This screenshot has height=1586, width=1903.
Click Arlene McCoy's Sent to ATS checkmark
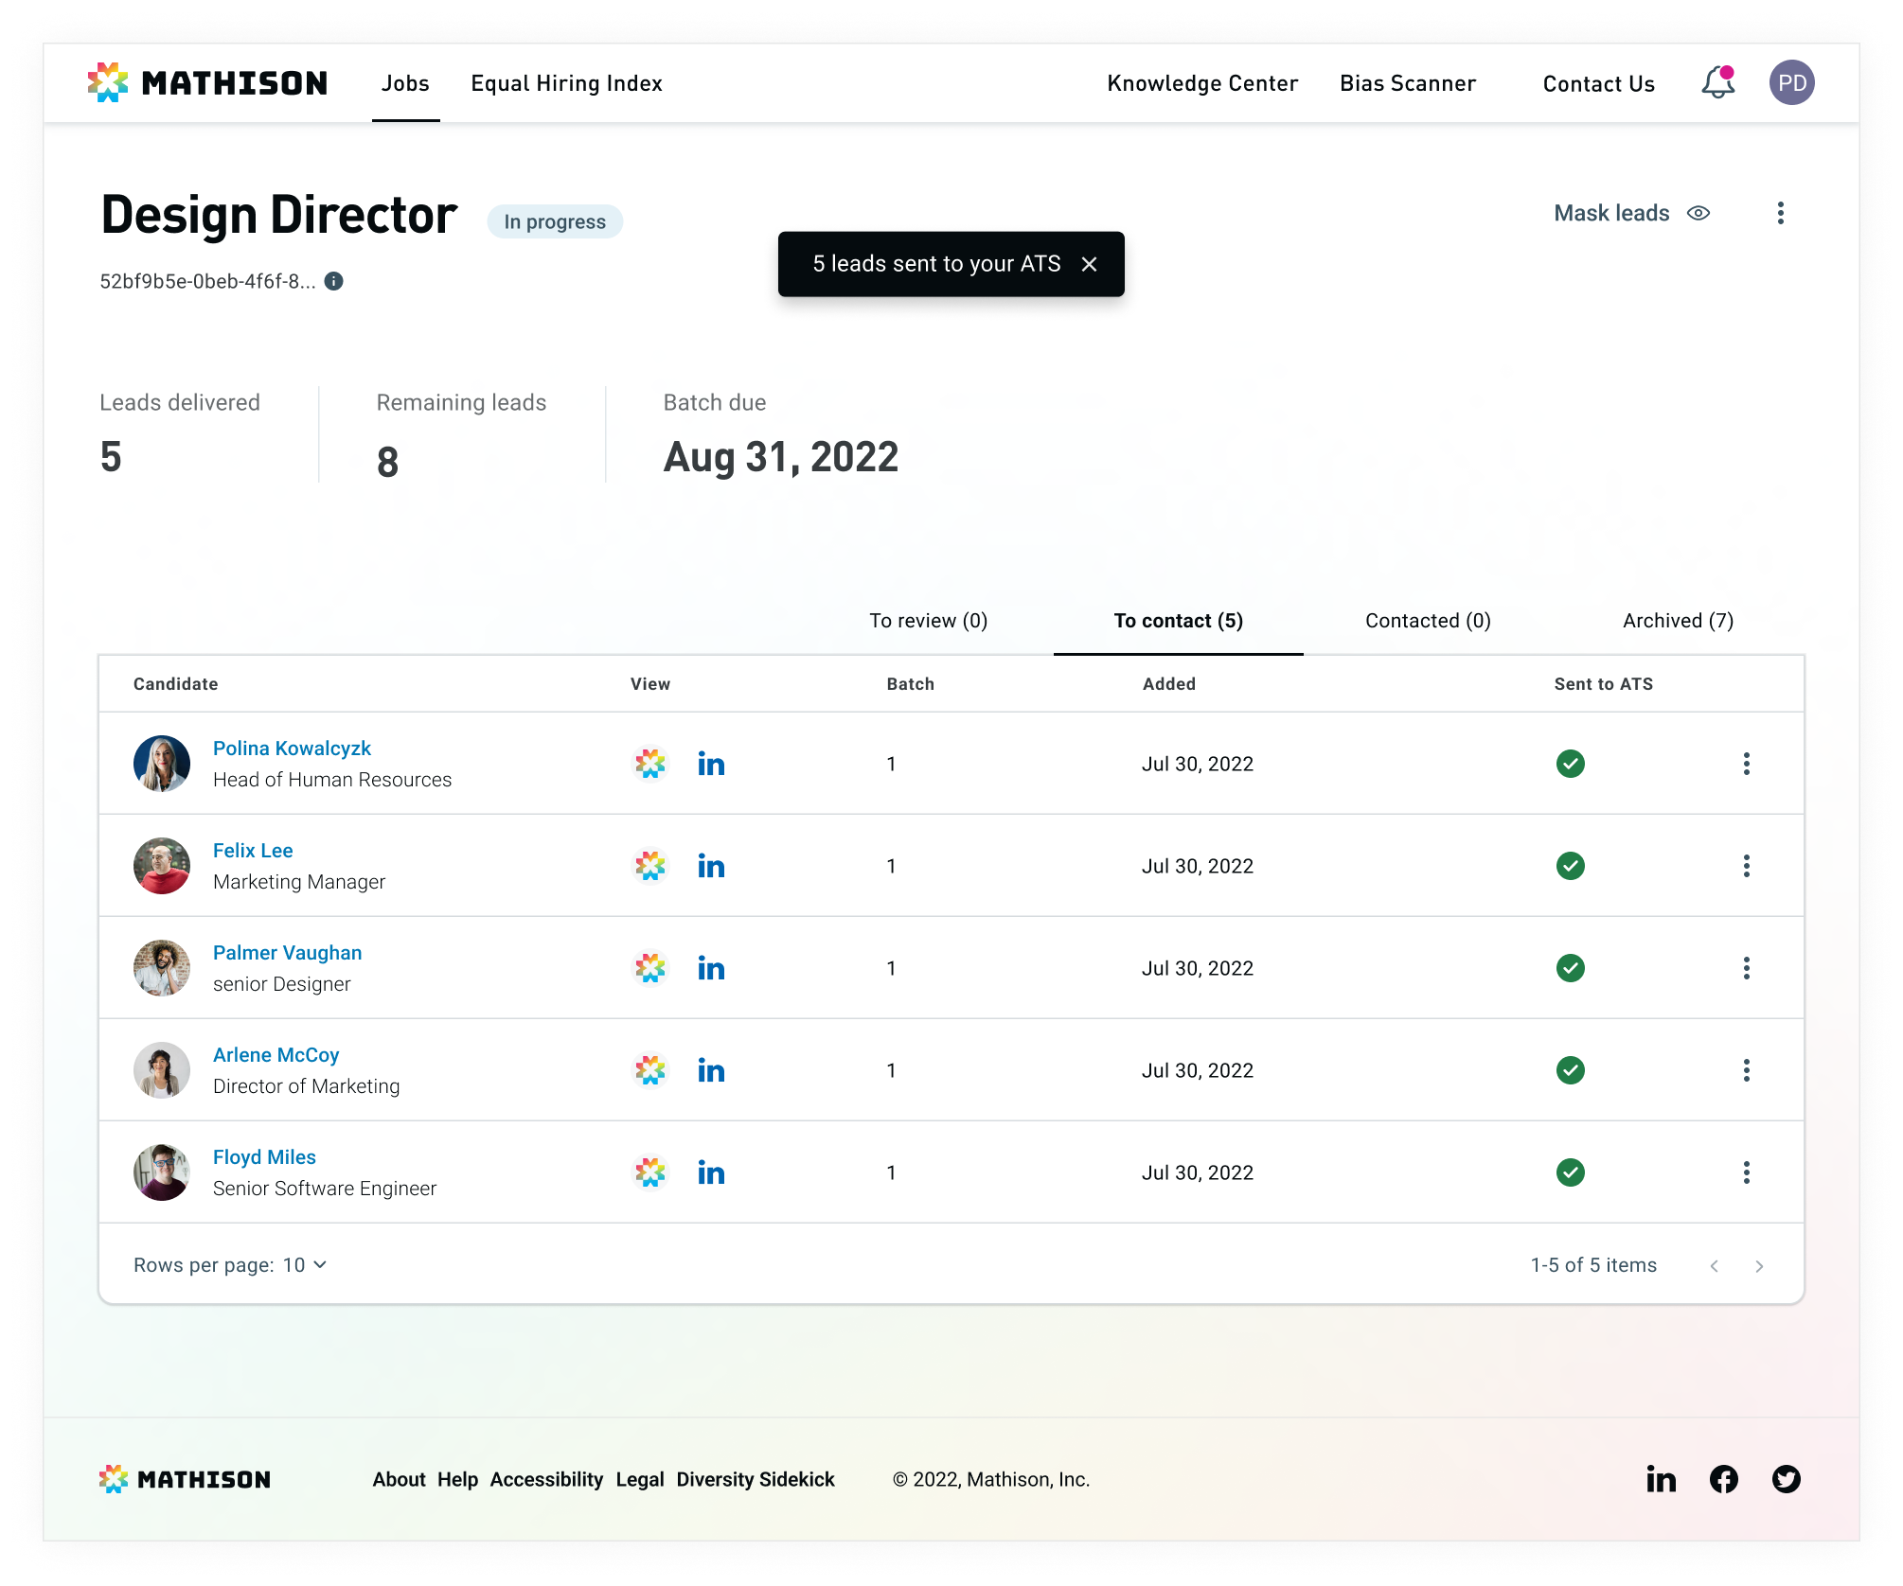pyautogui.click(x=1570, y=1070)
